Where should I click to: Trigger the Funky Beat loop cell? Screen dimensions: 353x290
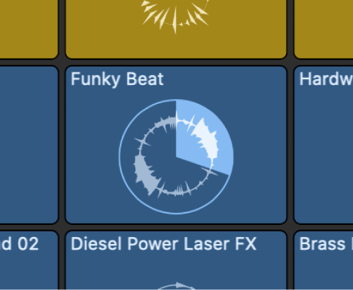point(176,145)
